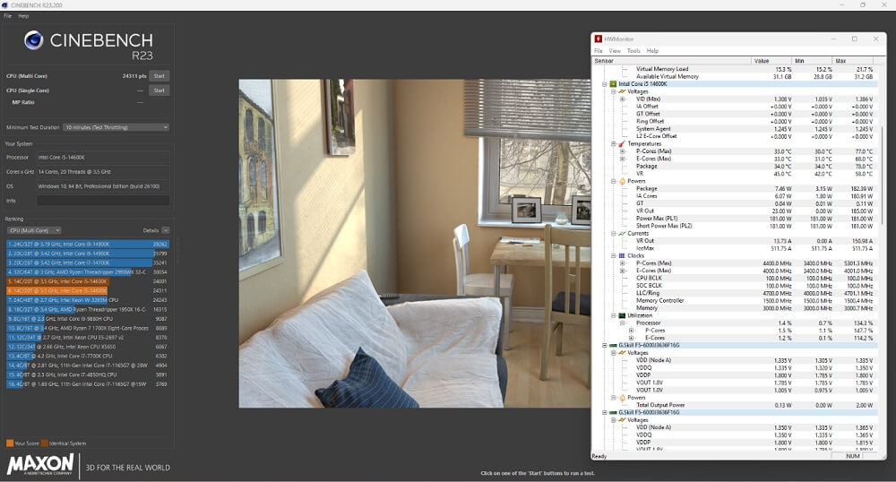Image resolution: width=896 pixels, height=482 pixels.
Task: Open the Cinebench File menu
Action: click(x=7, y=16)
